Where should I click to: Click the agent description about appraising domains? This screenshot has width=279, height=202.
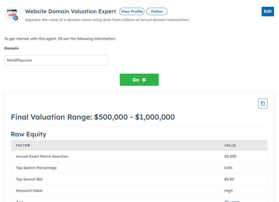[x=107, y=20]
